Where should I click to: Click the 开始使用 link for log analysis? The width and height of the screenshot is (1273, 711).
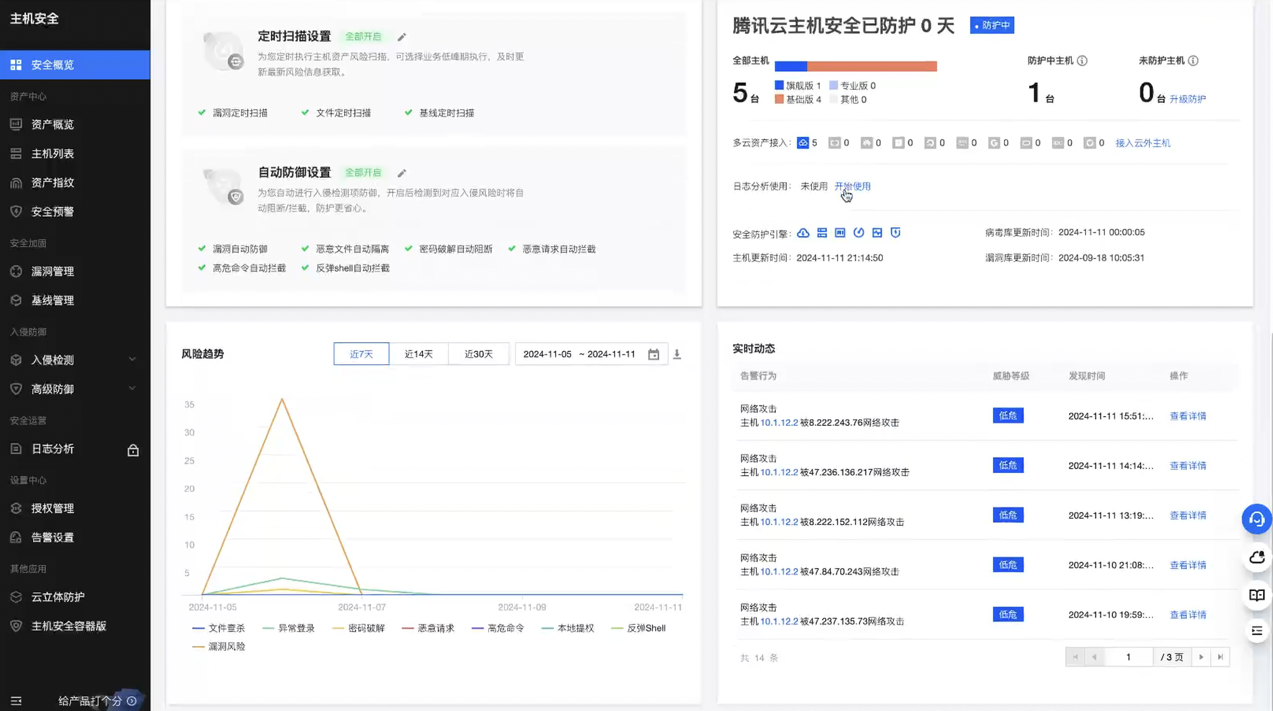point(853,186)
